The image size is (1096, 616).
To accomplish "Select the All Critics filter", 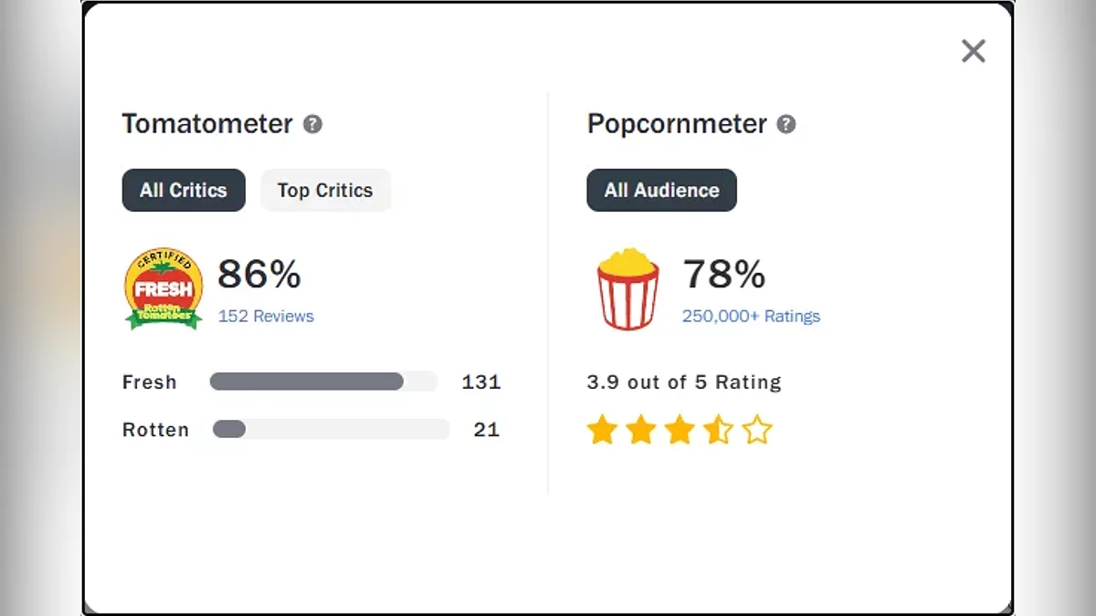I will click(x=184, y=190).
